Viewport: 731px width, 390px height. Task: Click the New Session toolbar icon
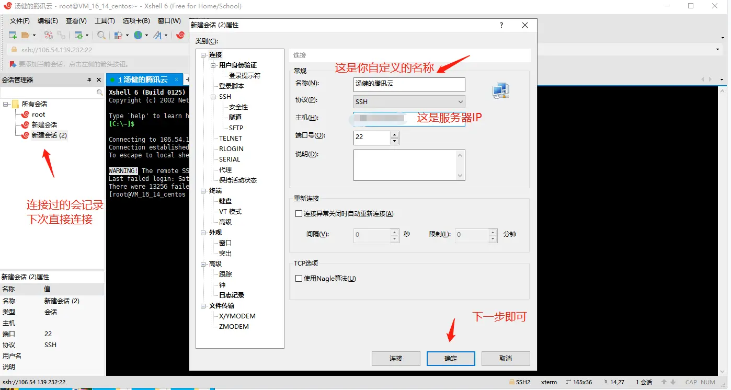13,35
